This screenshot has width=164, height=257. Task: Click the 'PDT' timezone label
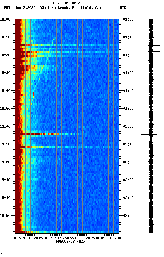(x=7, y=8)
